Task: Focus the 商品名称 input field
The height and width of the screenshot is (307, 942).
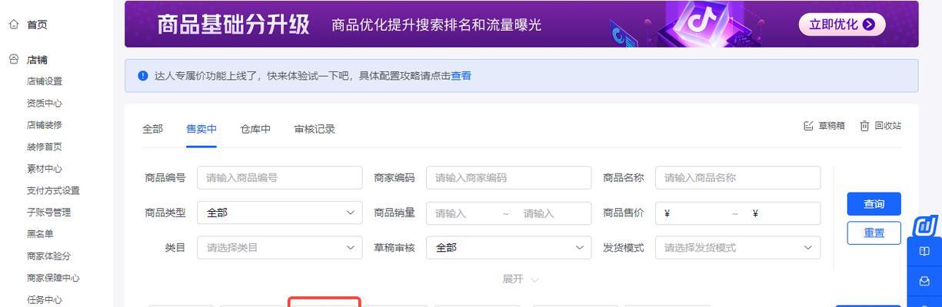Action: tap(737, 177)
